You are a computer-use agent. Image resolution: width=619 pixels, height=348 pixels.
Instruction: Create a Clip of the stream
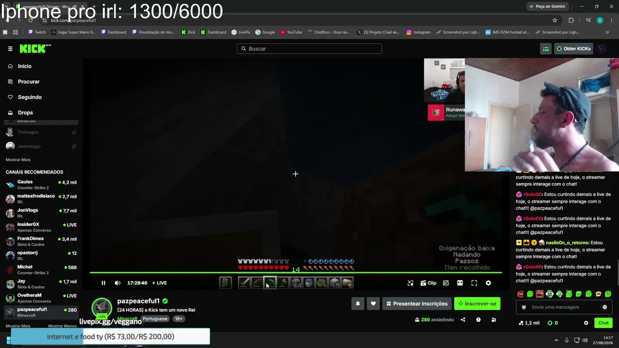[x=428, y=283]
